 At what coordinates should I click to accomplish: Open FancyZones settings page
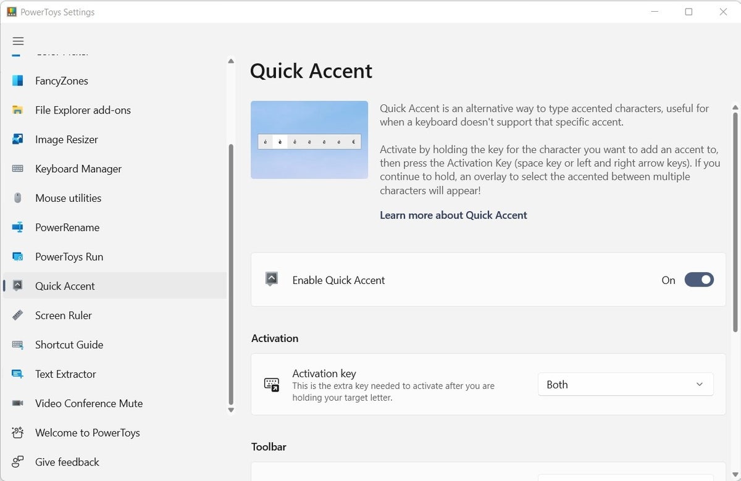115,81
